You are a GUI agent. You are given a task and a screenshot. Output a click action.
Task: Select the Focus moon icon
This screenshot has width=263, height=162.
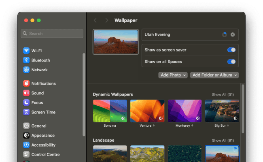pyautogui.click(x=26, y=102)
